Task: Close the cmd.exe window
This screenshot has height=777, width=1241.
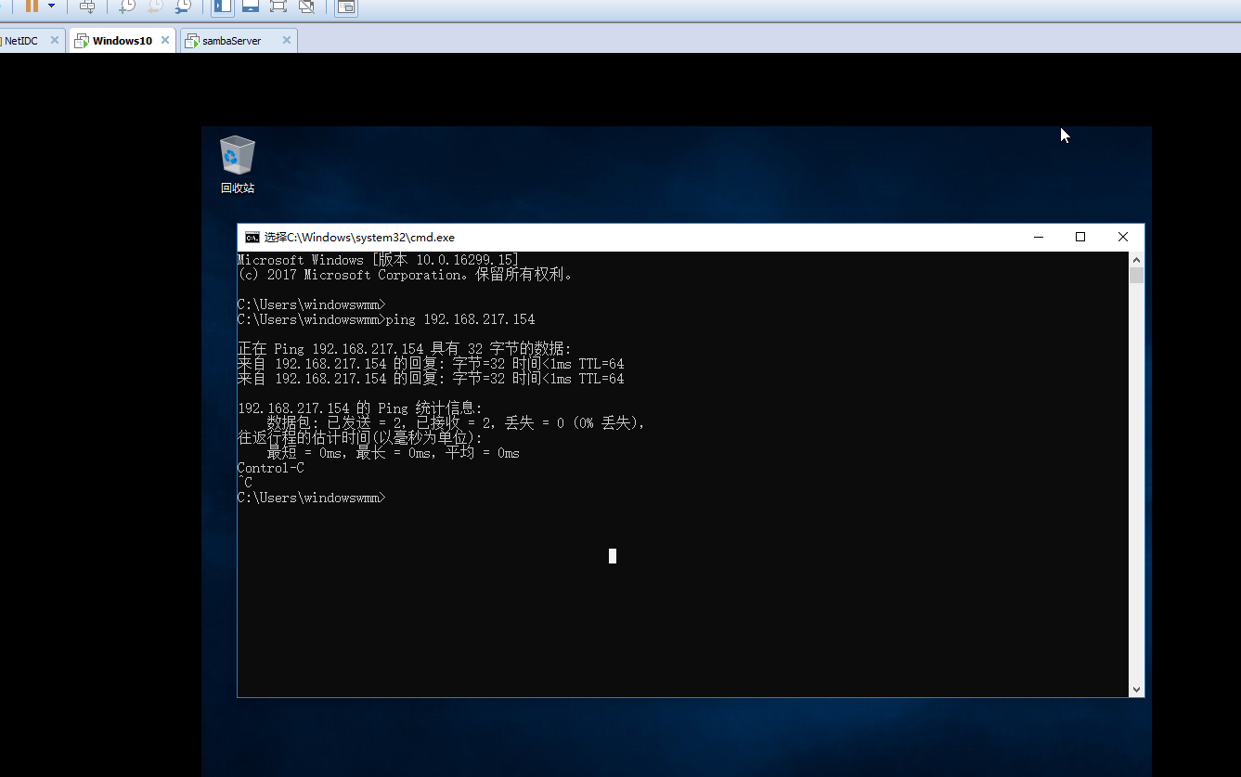Action: (x=1123, y=237)
